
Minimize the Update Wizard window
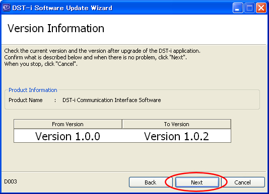click(x=238, y=8)
